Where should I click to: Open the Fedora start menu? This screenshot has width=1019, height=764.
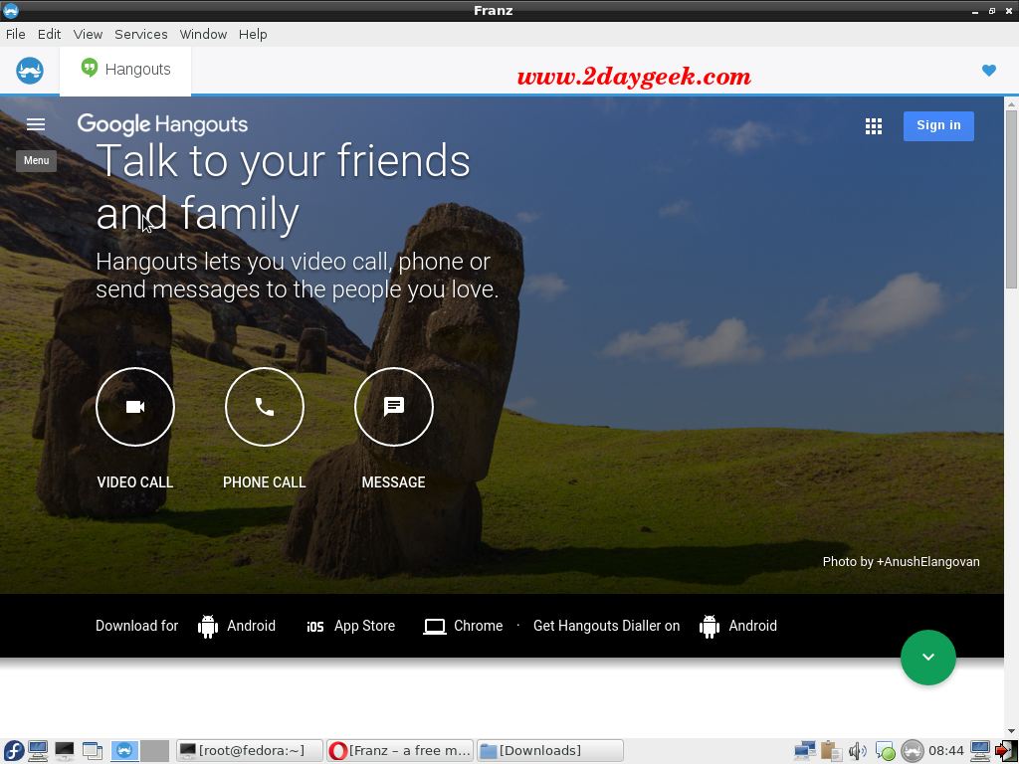pyautogui.click(x=13, y=751)
